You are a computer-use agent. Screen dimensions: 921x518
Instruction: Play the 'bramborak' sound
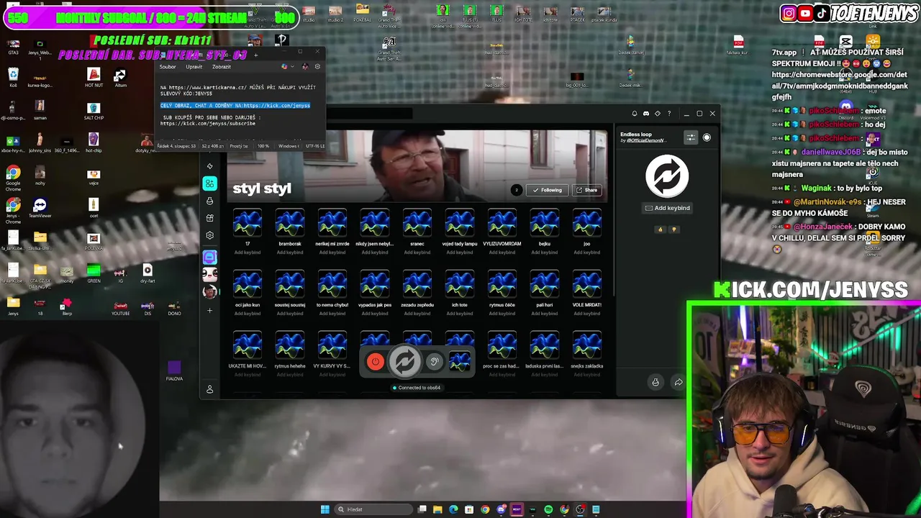(x=290, y=223)
